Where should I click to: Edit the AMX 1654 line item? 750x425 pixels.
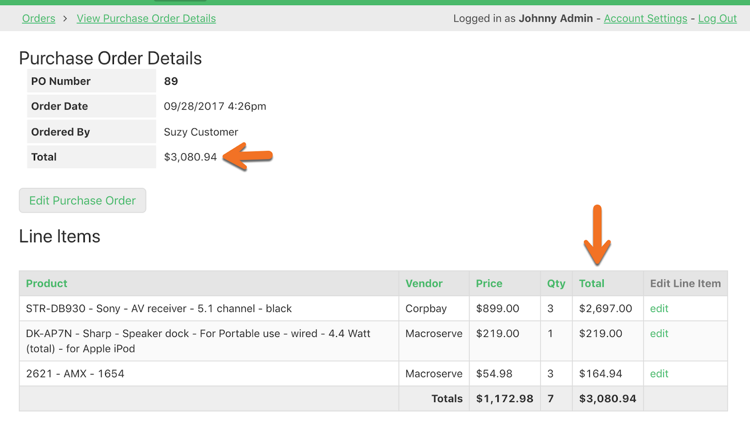659,373
